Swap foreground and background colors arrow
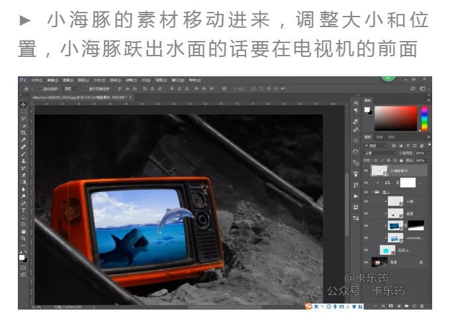Screen dimensions: 450x313 [x=26, y=252]
